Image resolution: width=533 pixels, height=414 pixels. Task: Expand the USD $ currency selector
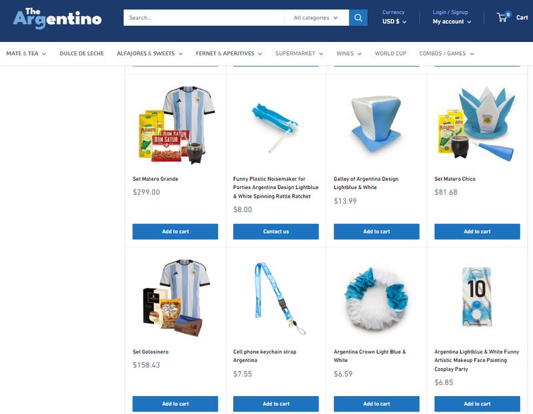[x=394, y=21]
